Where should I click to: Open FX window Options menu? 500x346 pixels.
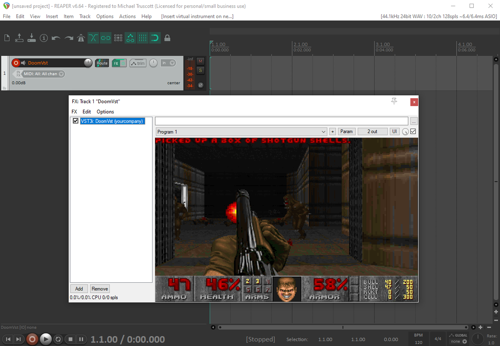105,112
